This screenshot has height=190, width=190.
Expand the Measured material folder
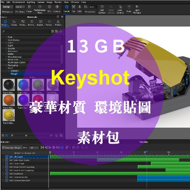[6, 51]
